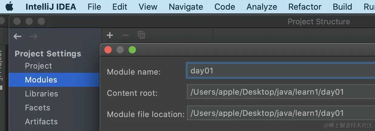The height and width of the screenshot is (131, 375).
Task: Click the forward navigation arrow
Action: coord(33,37)
